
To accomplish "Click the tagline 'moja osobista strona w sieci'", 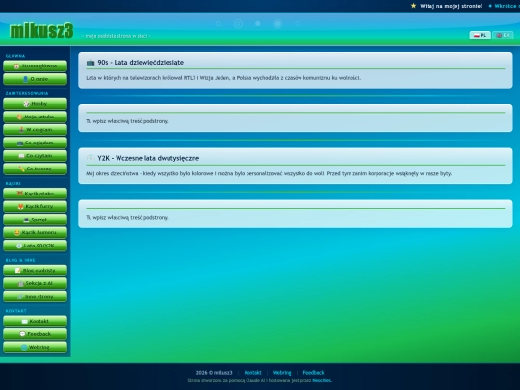I will [x=117, y=36].
